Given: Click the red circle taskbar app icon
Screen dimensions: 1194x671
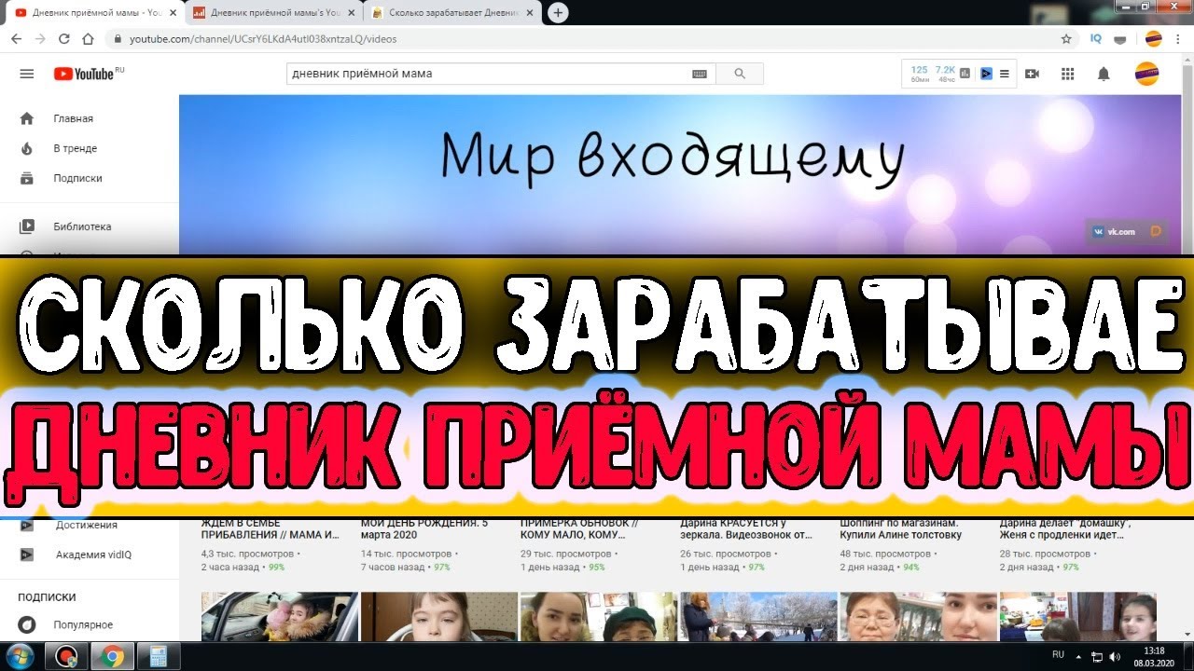Looking at the screenshot, I should [66, 656].
